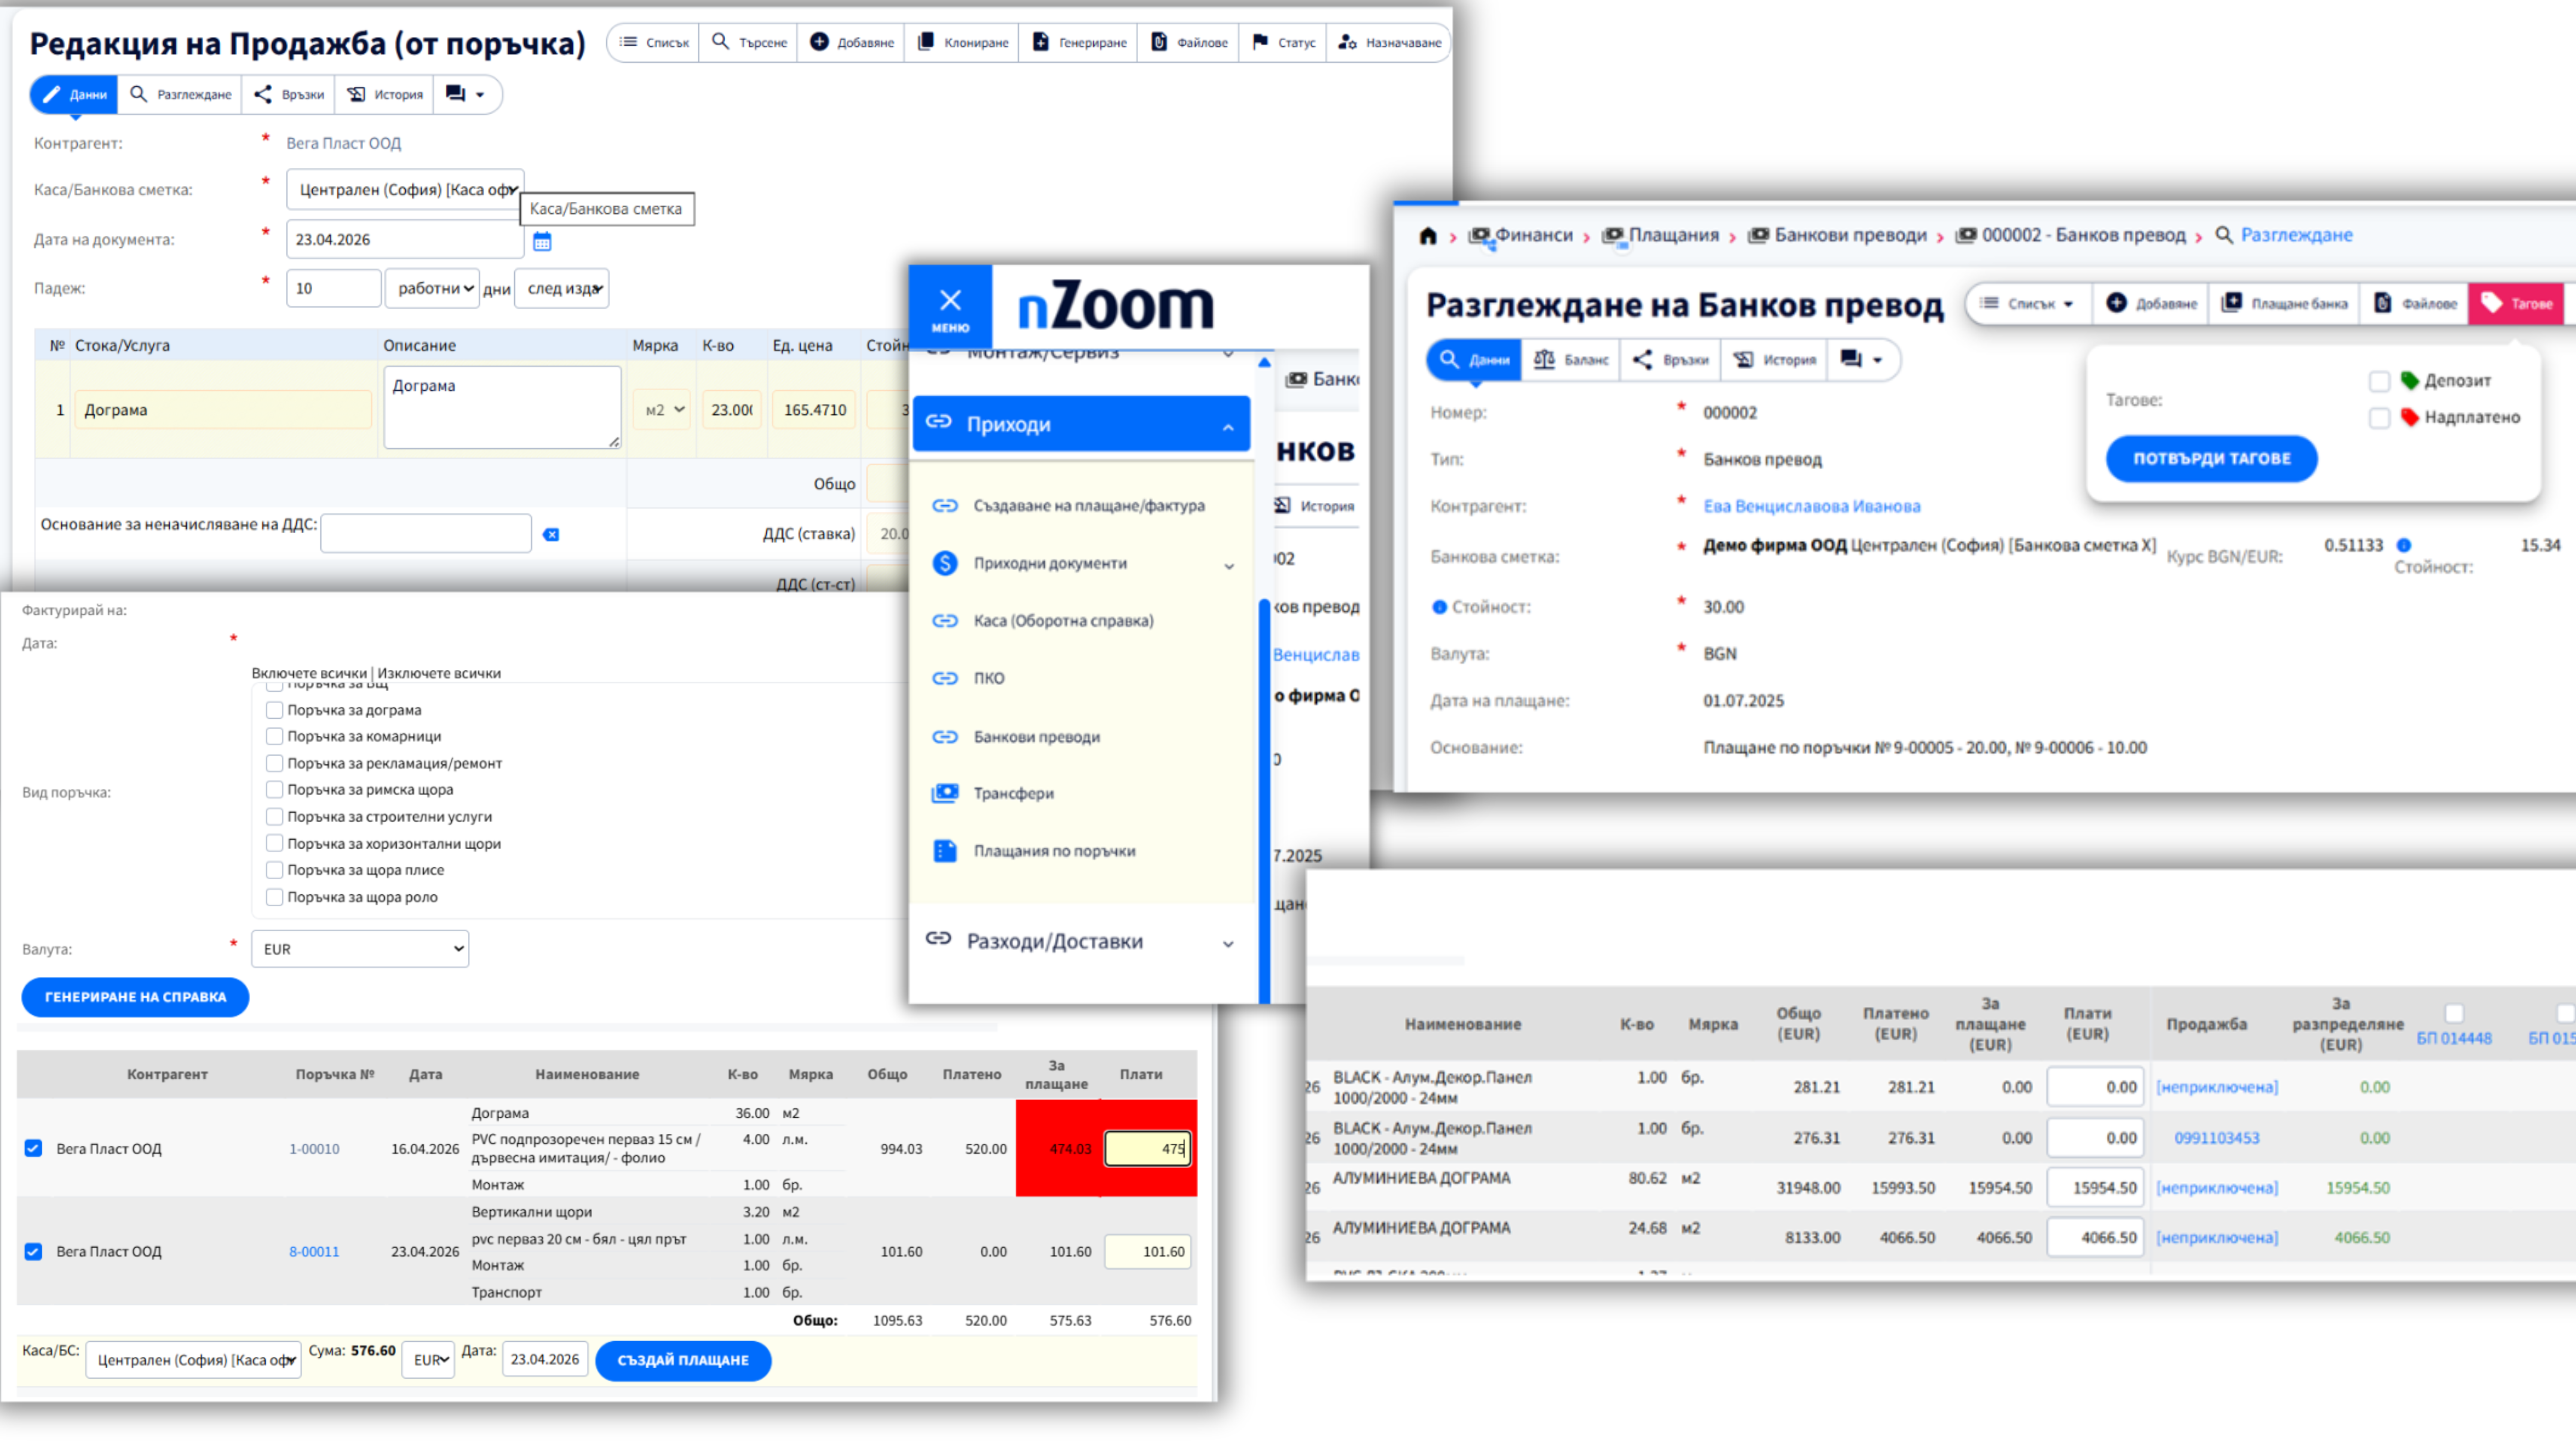Expand the Разходи/Доставки menu section
Image resolution: width=2576 pixels, height=1449 pixels.
pos(1081,941)
